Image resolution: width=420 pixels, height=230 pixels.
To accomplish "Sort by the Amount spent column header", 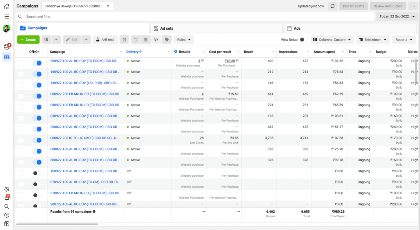I will pos(324,52).
